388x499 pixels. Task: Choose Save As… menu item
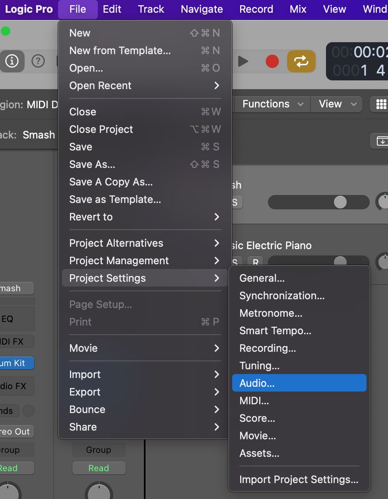coord(145,164)
